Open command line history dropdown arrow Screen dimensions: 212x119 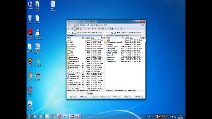click(x=144, y=94)
